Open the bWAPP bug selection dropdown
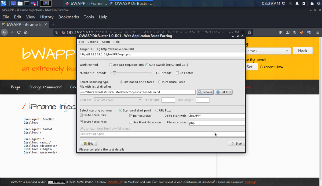Viewport: 322px width, 186px height. pos(268,51)
